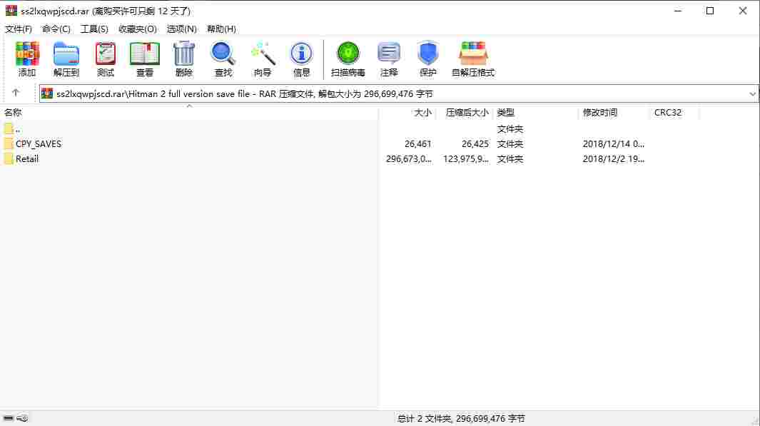
Task: Click packed size 26,425 for CPY_SAVES
Action: 475,144
